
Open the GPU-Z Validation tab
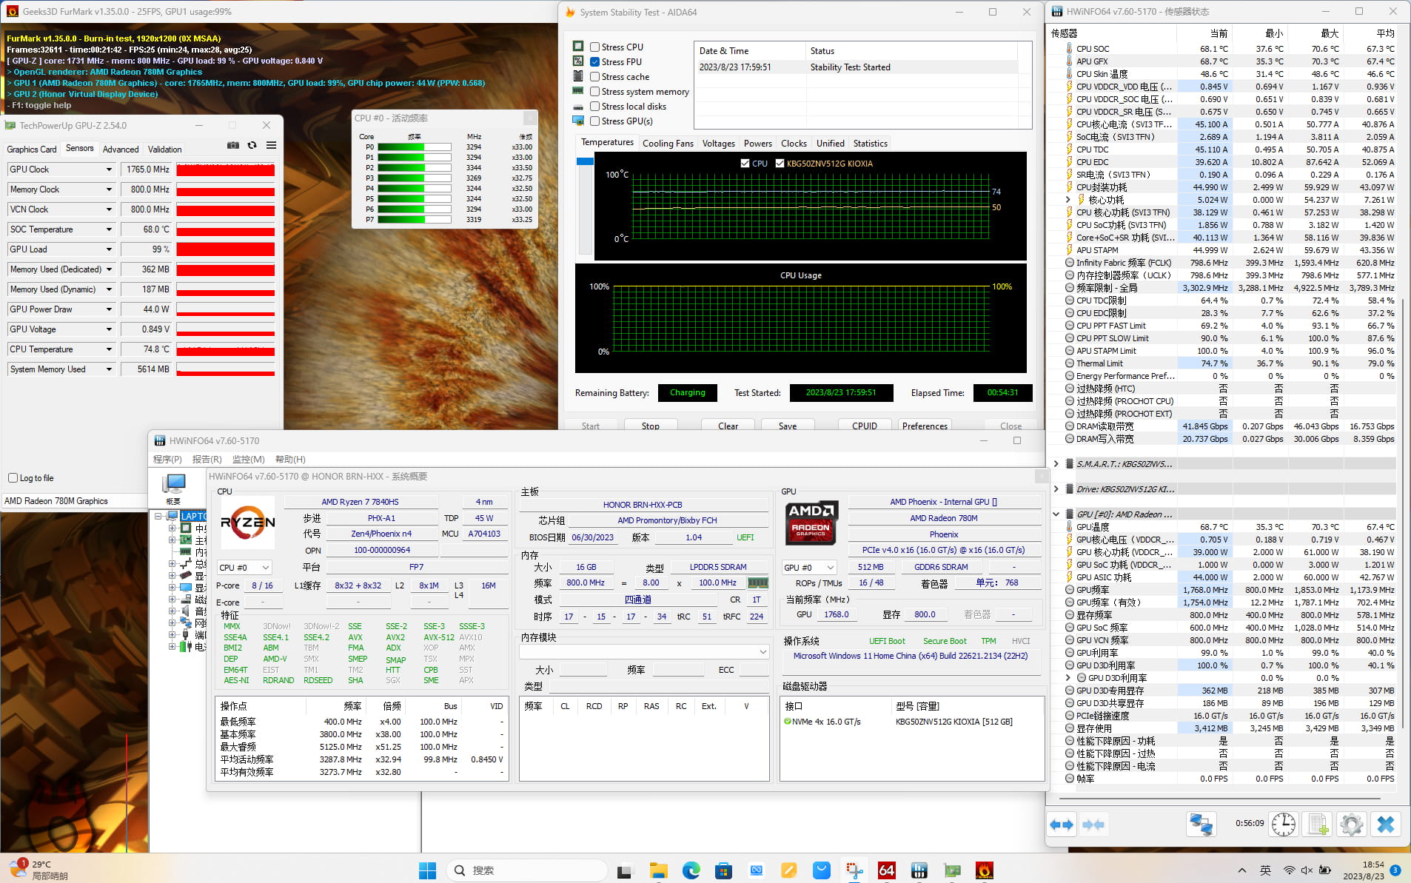(x=164, y=150)
